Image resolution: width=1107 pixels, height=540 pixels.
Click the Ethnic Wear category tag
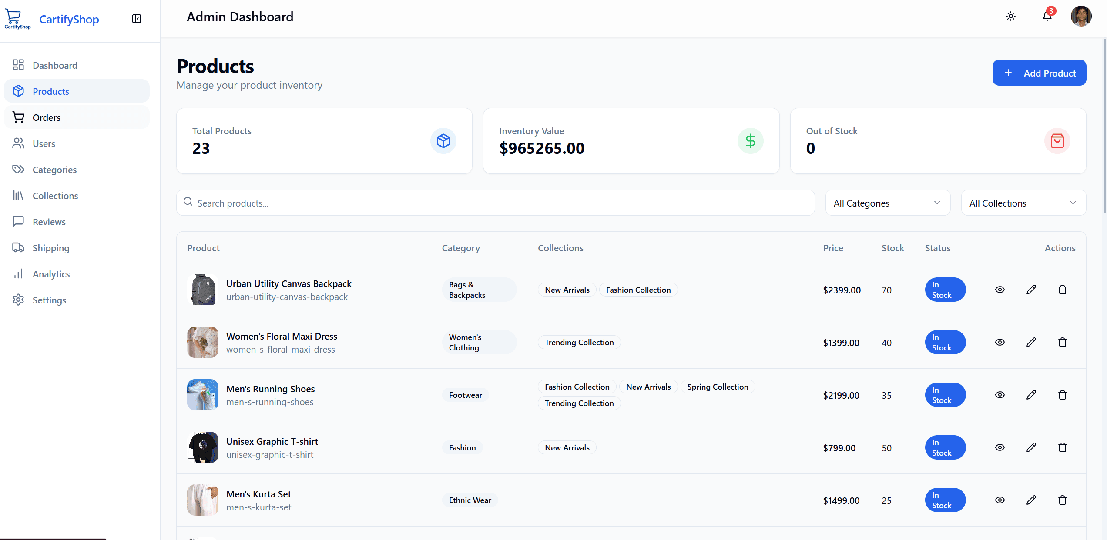point(470,500)
